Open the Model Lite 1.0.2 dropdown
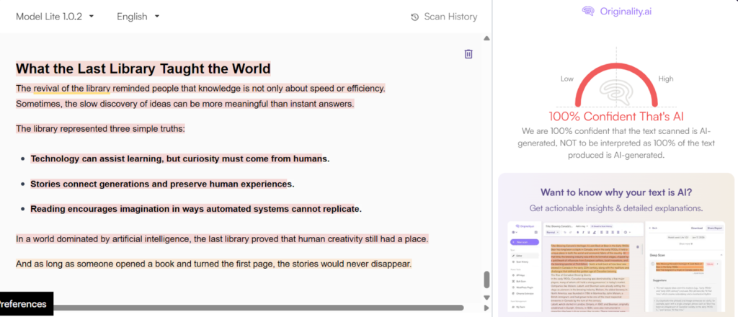Viewport: 738px width, 317px height. [55, 17]
